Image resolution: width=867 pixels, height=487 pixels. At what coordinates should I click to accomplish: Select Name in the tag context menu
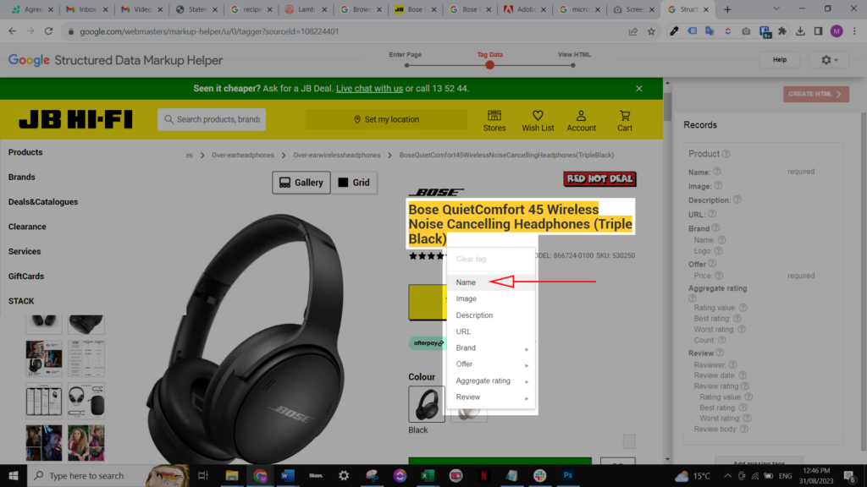tap(490, 282)
